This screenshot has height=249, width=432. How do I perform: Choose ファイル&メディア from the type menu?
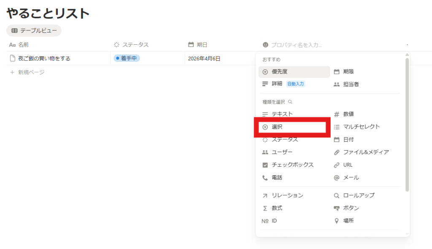tap(366, 152)
